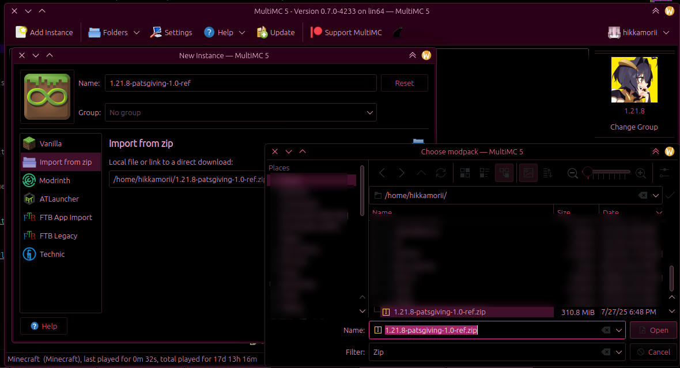Click the Size column header
The image size is (680, 368).
576,212
